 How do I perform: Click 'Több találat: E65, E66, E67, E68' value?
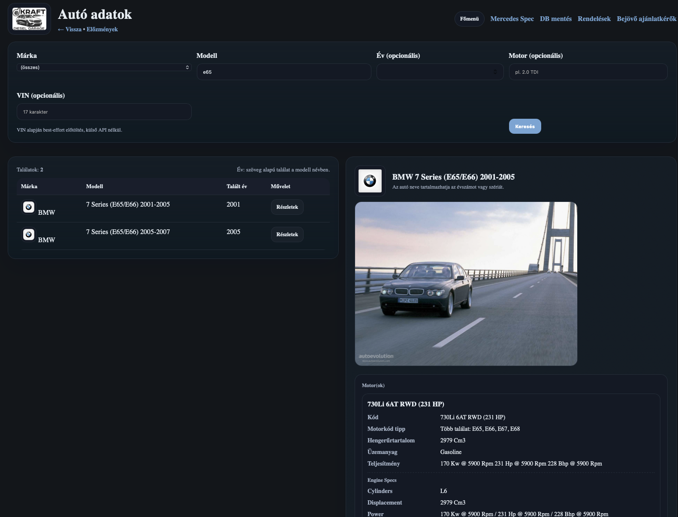480,429
